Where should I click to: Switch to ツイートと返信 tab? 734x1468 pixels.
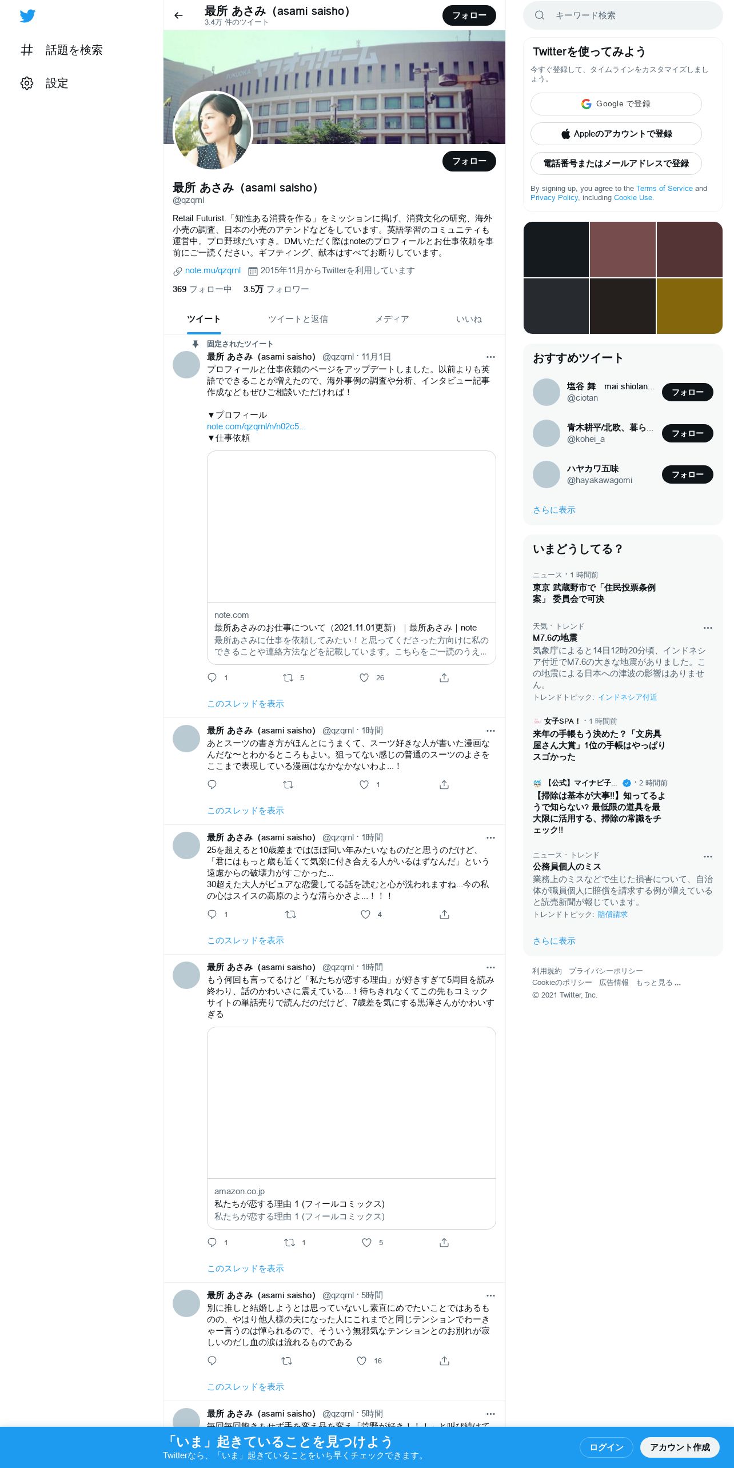coord(298,319)
